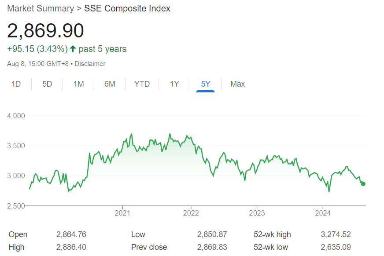Open the Disclaimer link
This screenshot has width=384, height=256.
(90, 63)
